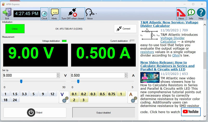The image size is (208, 122).
Task: Click the current slider thumb
Action: [78, 81]
